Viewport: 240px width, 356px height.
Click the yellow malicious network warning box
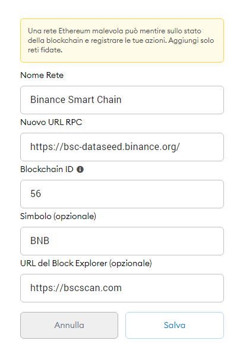click(122, 40)
